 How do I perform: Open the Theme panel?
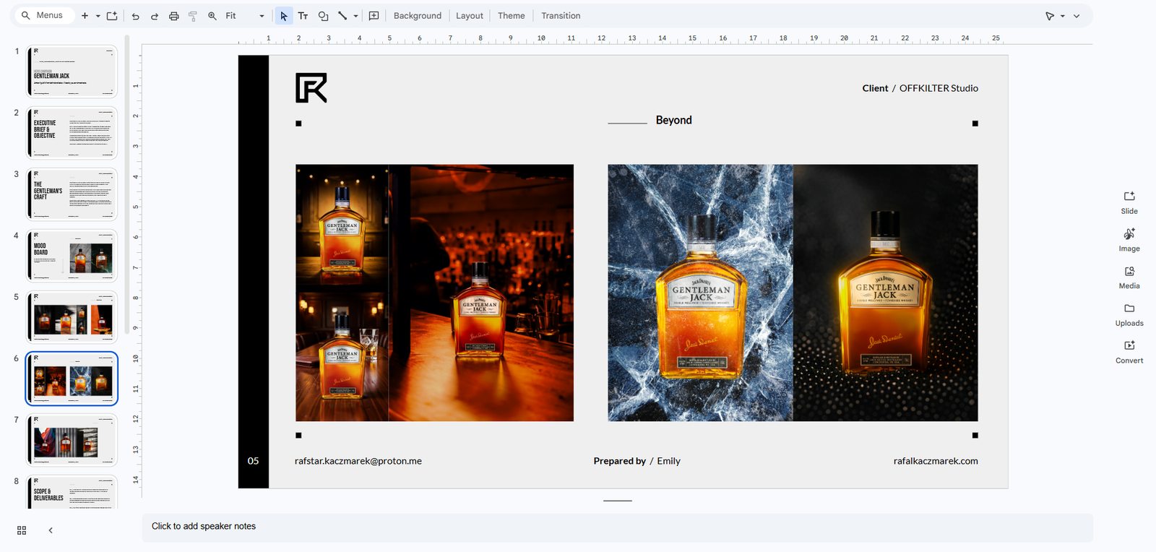[x=512, y=16]
